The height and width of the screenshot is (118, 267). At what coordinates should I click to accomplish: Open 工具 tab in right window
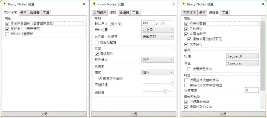point(225,13)
